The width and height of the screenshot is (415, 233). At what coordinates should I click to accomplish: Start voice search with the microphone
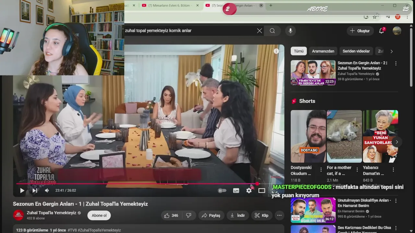point(290,31)
